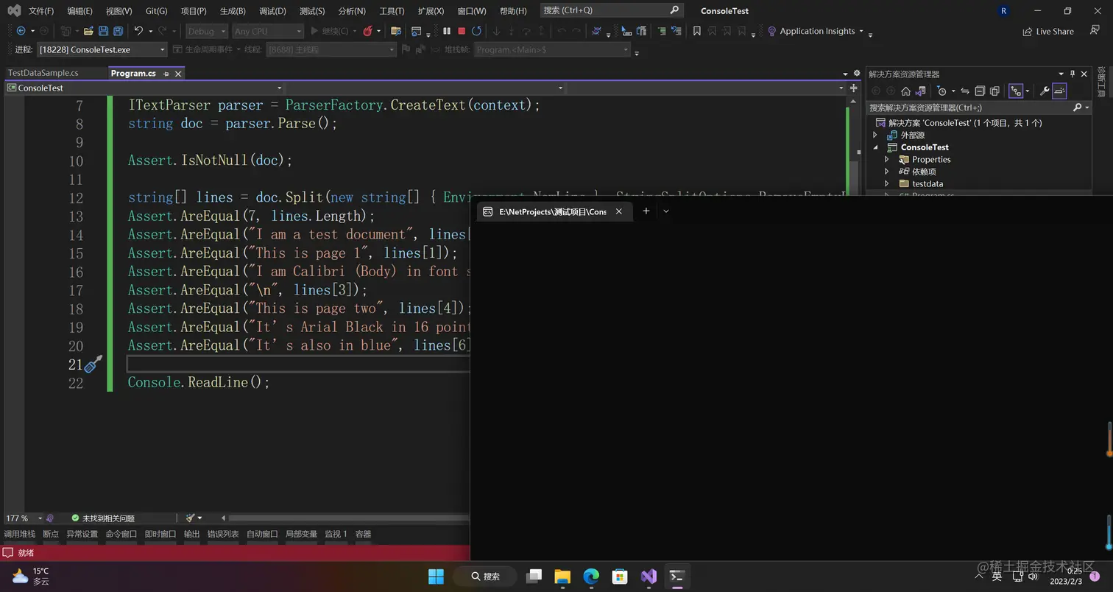This screenshot has height=592, width=1113.
Task: Expand the testdata folder node
Action: pyautogui.click(x=886, y=183)
